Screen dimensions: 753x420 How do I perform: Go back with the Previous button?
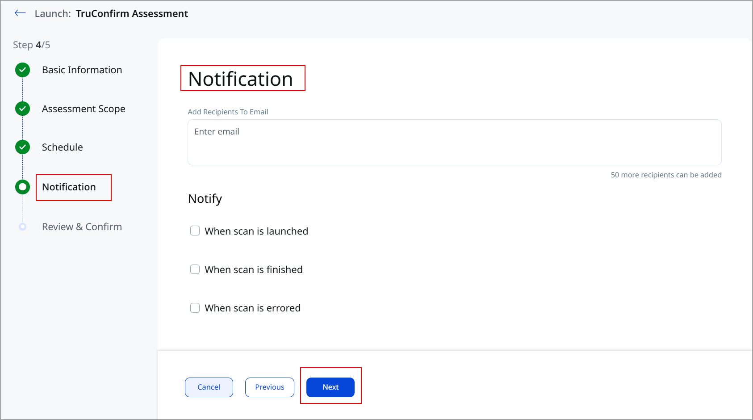click(x=270, y=387)
